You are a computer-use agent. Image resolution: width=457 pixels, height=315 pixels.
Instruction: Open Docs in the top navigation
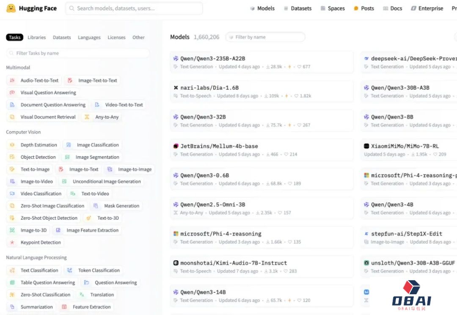(x=392, y=8)
